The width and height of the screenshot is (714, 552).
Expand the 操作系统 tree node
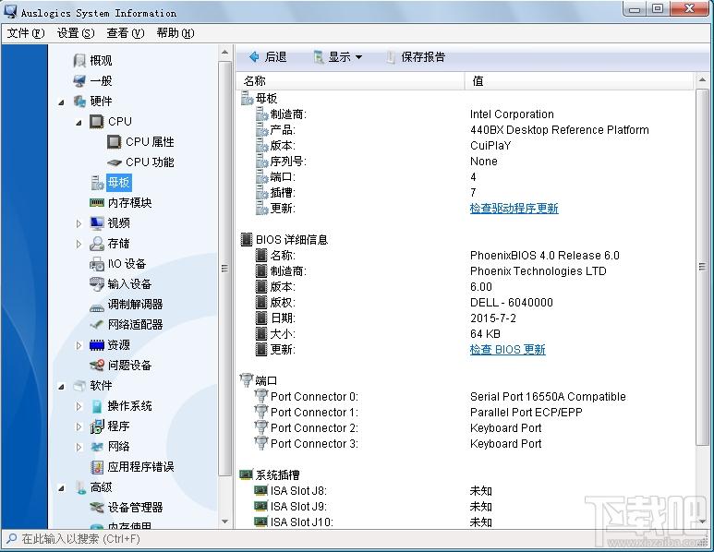79,406
